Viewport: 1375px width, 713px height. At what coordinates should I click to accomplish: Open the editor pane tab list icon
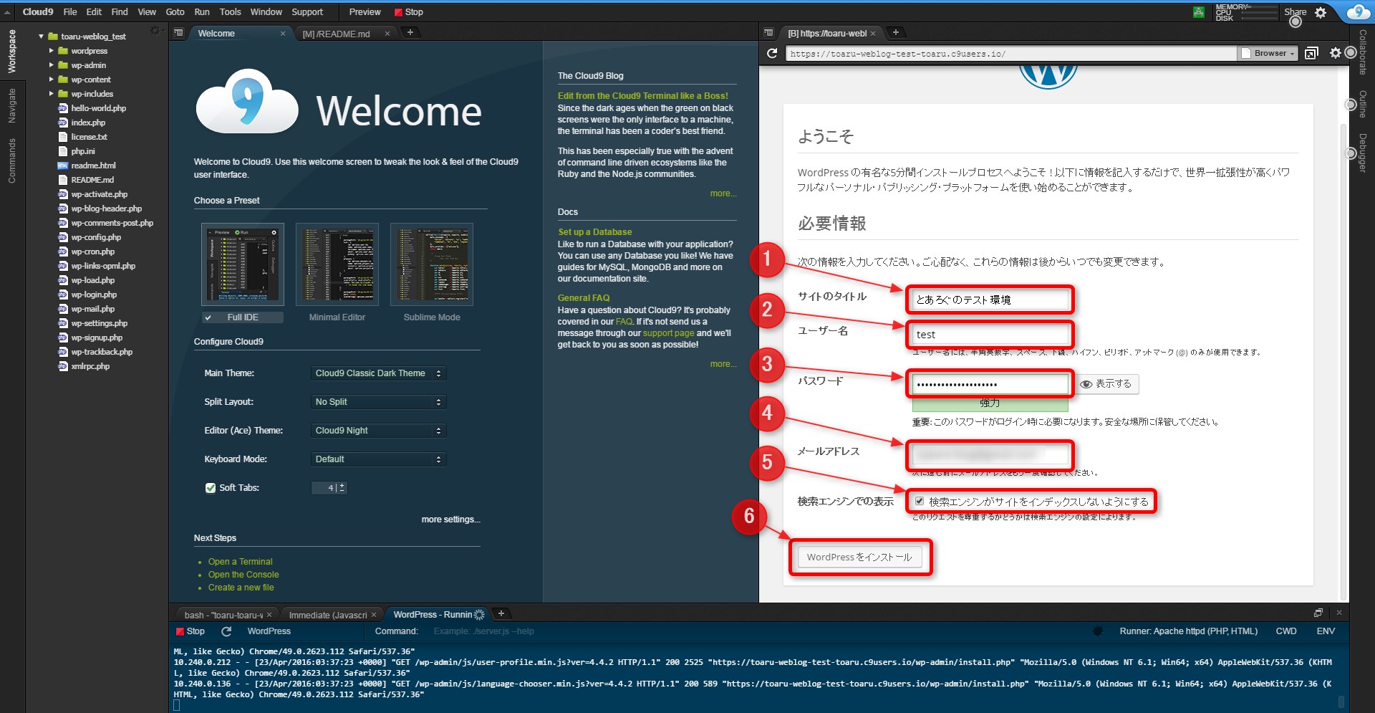[x=179, y=33]
